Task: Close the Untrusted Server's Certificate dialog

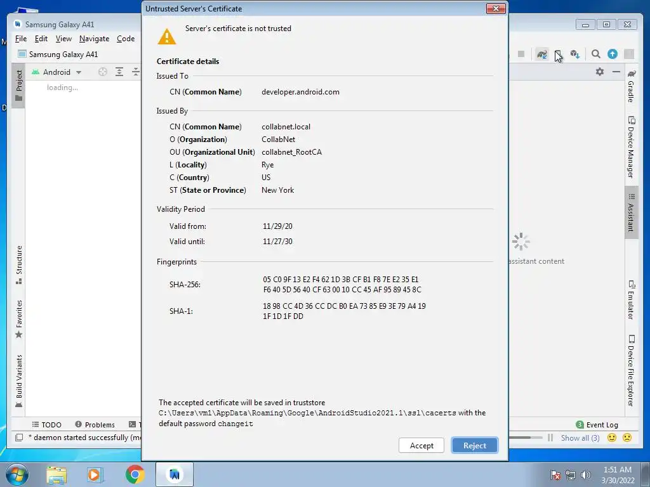Action: point(495,8)
